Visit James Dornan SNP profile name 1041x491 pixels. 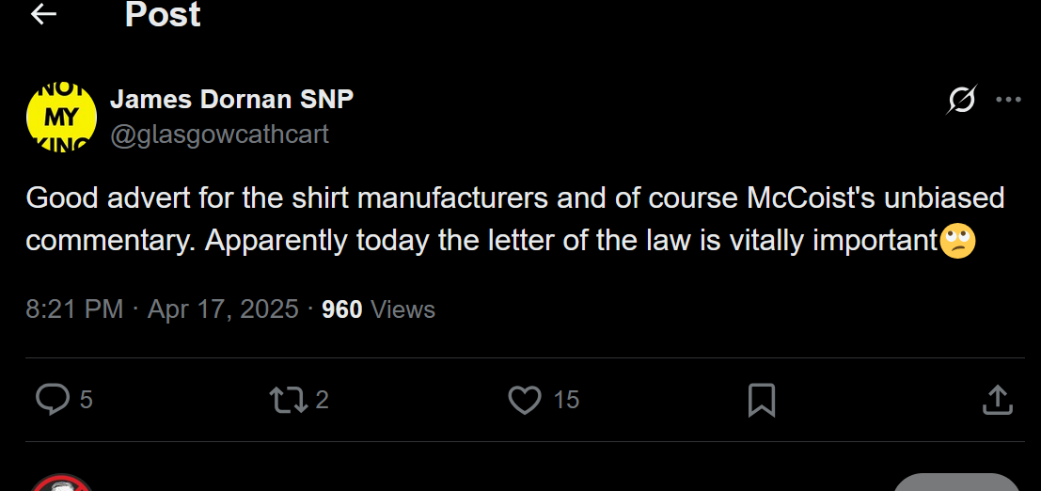click(231, 100)
